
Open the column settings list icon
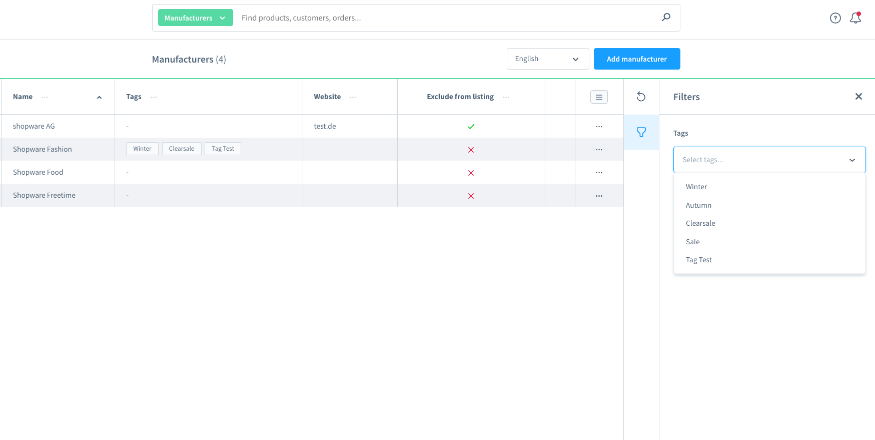(599, 97)
